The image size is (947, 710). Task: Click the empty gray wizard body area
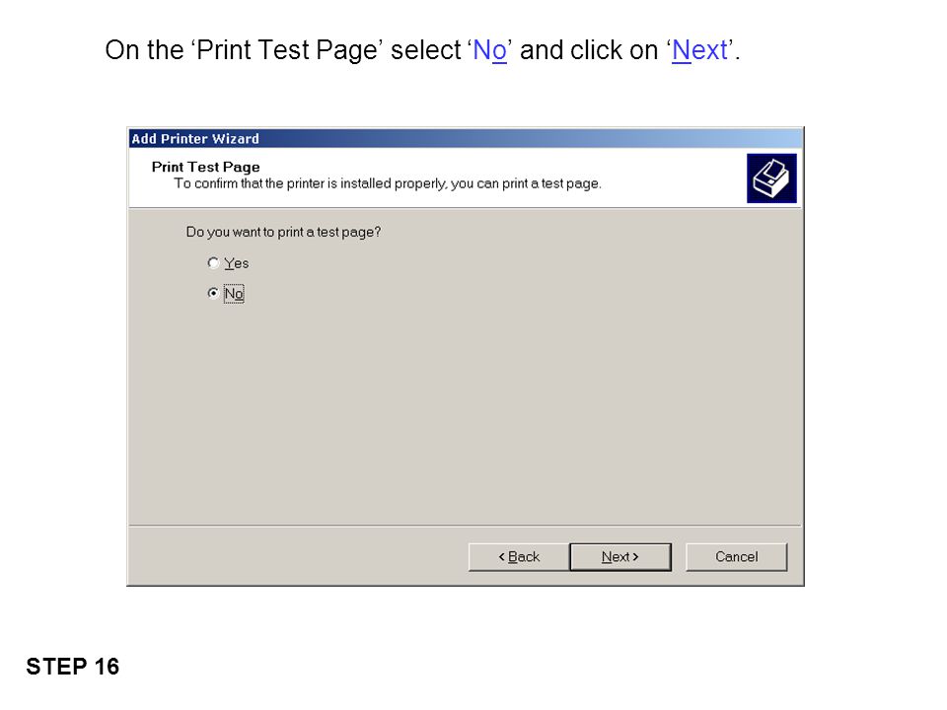tap(483, 410)
